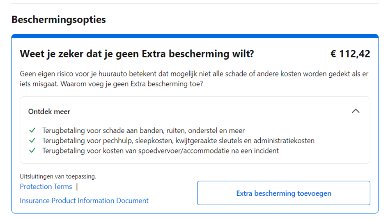Select the pechhulp, sleepkosten benefit text
Screen dimensions: 388x220
[178, 141]
